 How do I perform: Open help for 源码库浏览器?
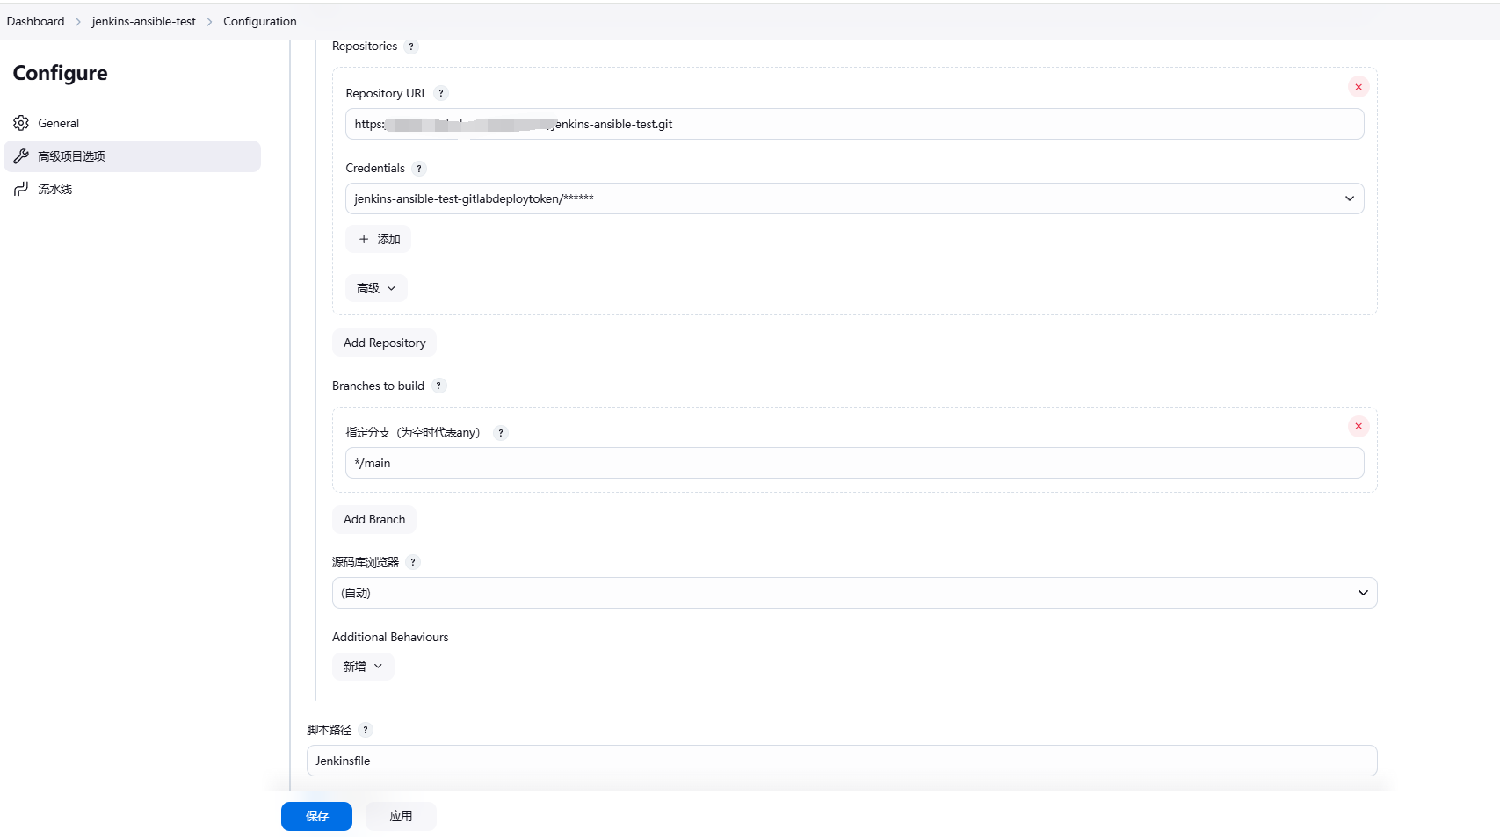tap(414, 562)
